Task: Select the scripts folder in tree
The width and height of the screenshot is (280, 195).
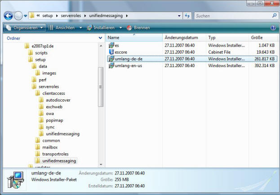Action: [41, 53]
